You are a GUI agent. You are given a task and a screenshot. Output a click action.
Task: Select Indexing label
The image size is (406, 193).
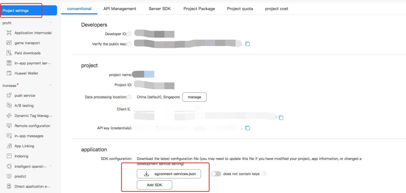(21, 156)
